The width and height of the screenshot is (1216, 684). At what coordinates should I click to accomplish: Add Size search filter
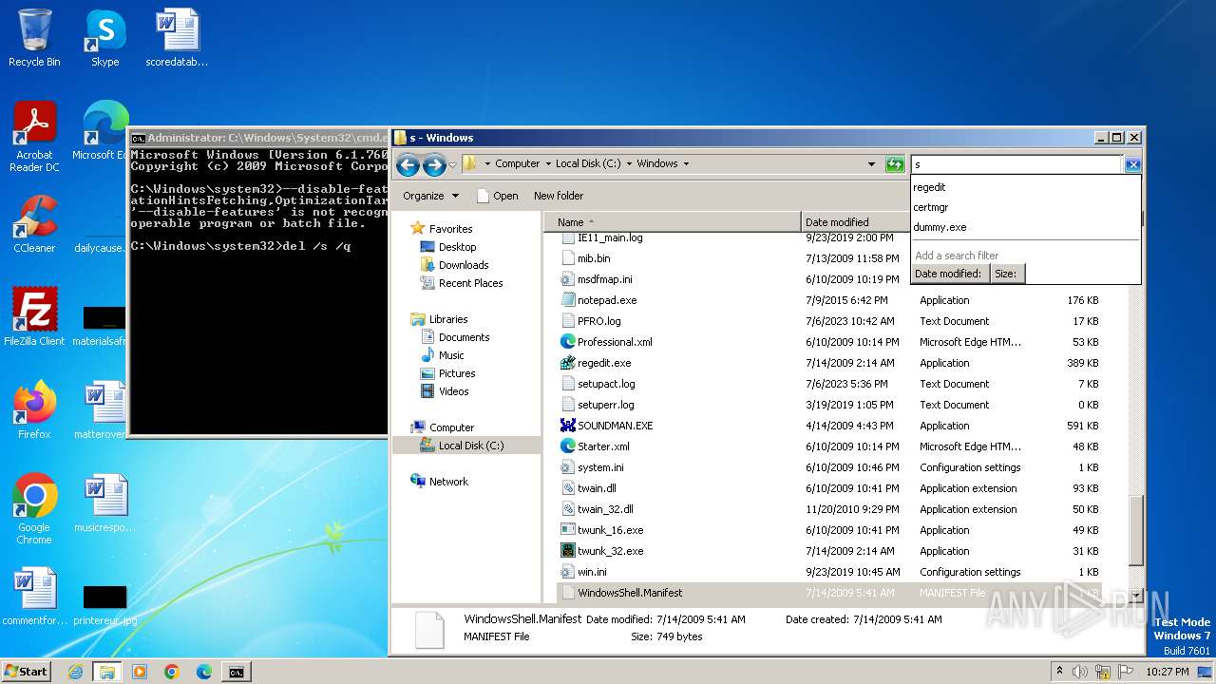pyautogui.click(x=1006, y=274)
